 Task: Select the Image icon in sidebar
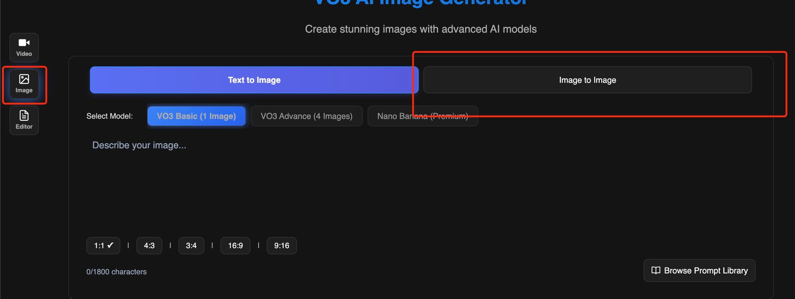[x=24, y=84]
